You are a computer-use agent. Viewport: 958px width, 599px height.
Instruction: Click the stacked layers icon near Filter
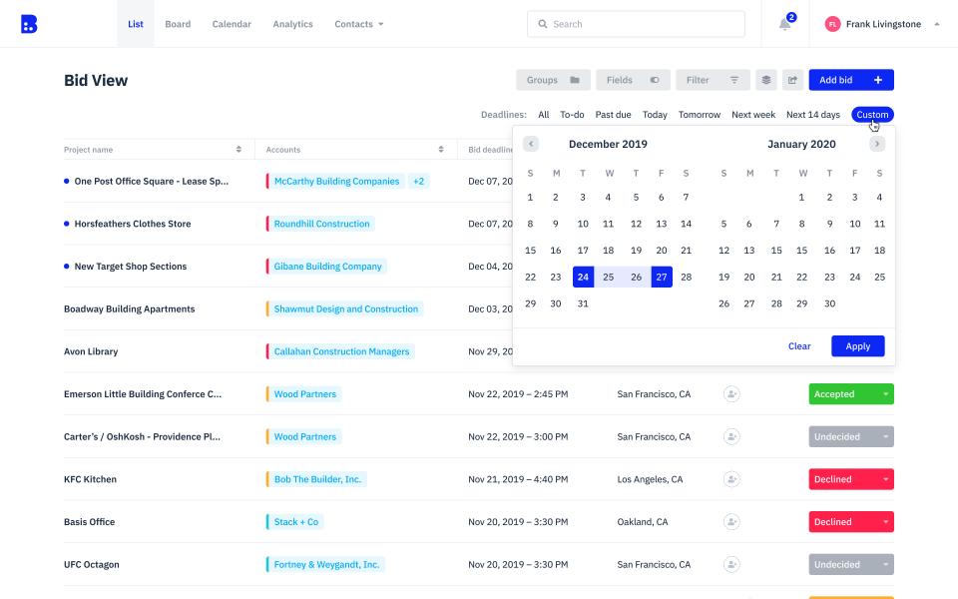point(764,79)
